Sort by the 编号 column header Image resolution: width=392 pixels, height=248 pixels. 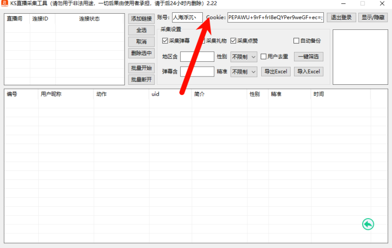click(21, 94)
